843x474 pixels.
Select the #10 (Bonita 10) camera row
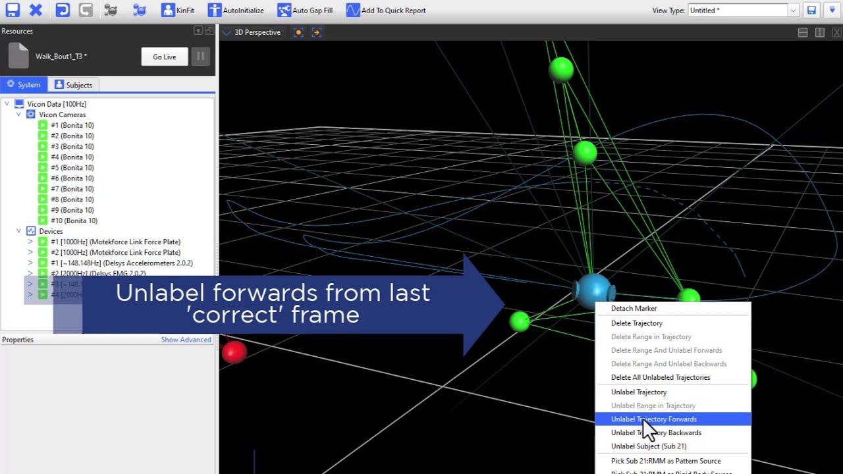tap(74, 221)
